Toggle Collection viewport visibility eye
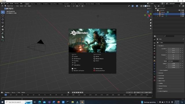Screen dimensions: 185x104 pyautogui.click(x=181, y=10)
